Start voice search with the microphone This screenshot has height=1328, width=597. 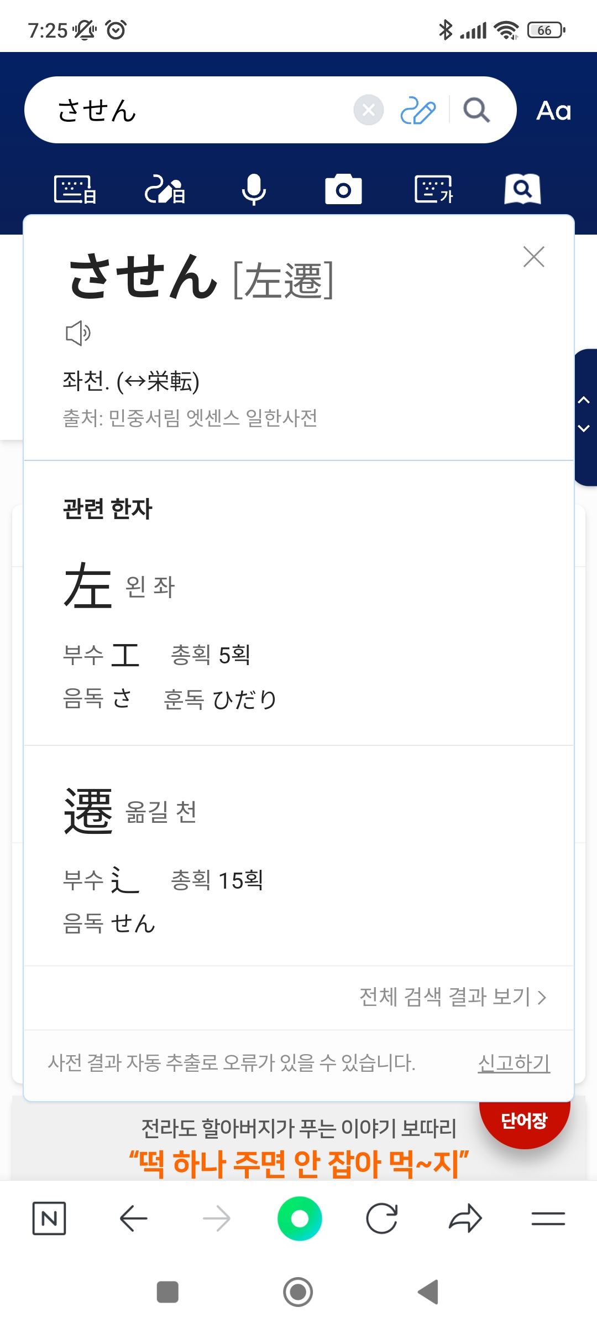(x=254, y=190)
